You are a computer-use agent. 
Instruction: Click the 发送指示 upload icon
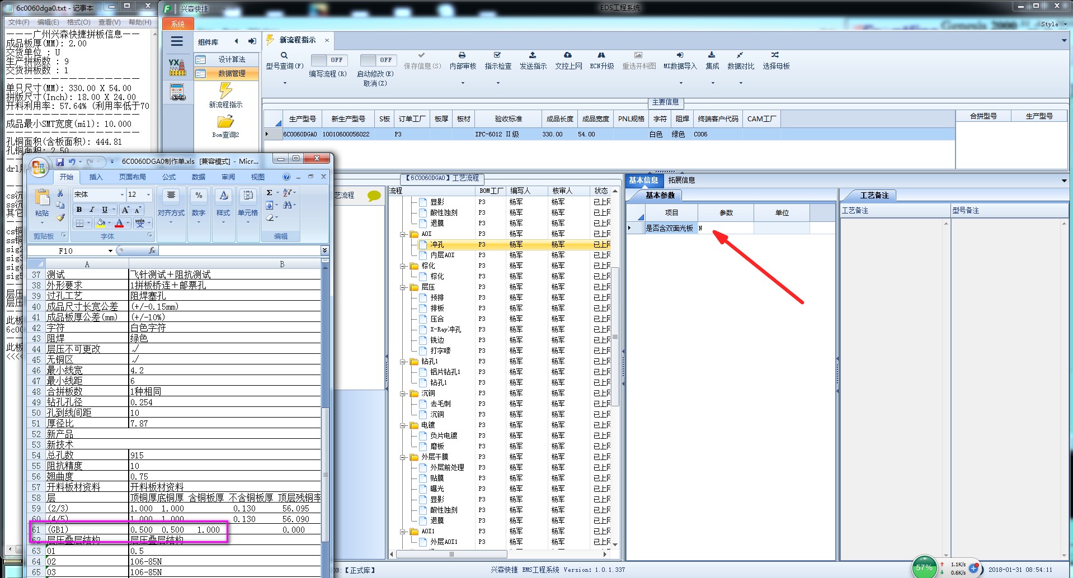pos(533,55)
